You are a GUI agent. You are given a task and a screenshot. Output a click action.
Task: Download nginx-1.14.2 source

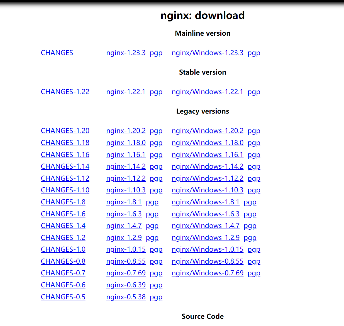click(x=126, y=166)
